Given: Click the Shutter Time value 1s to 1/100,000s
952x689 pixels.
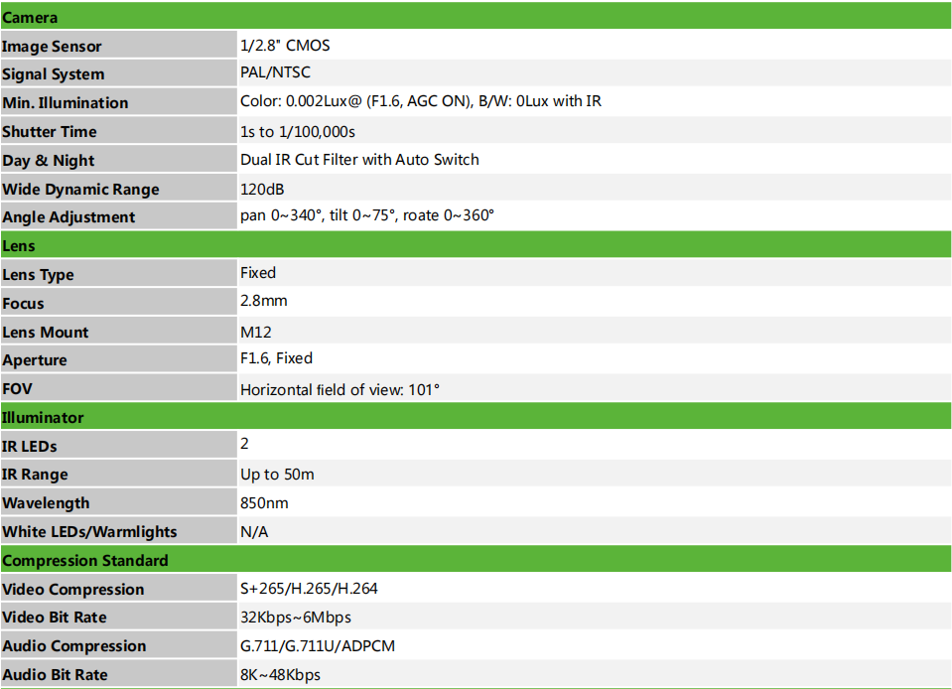Looking at the screenshot, I should tap(298, 132).
